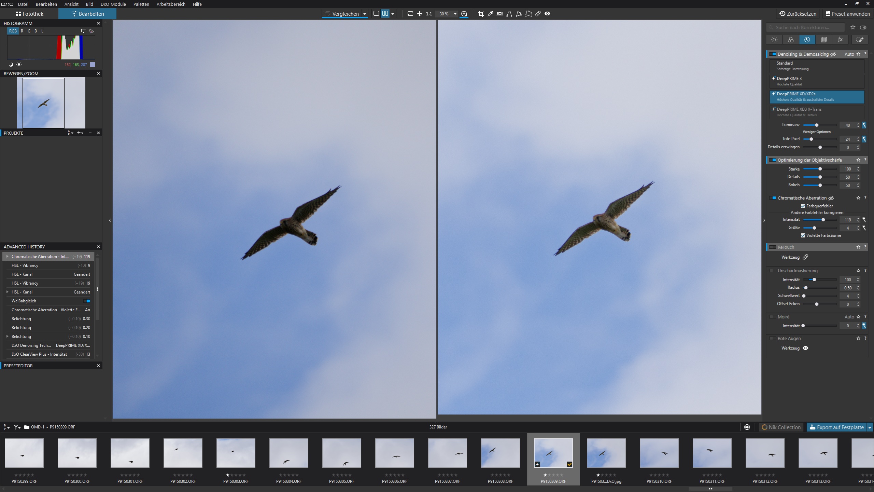
Task: Open the DxO Module menu
Action: (113, 4)
